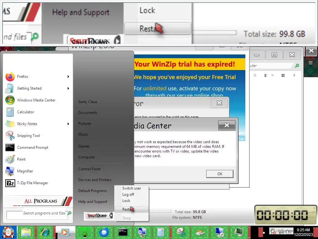This screenshot has width=318, height=239.
Task: Open Documents from the Start menu
Action: click(x=88, y=113)
